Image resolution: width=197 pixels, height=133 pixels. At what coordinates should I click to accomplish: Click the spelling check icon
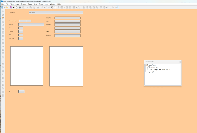55,7
